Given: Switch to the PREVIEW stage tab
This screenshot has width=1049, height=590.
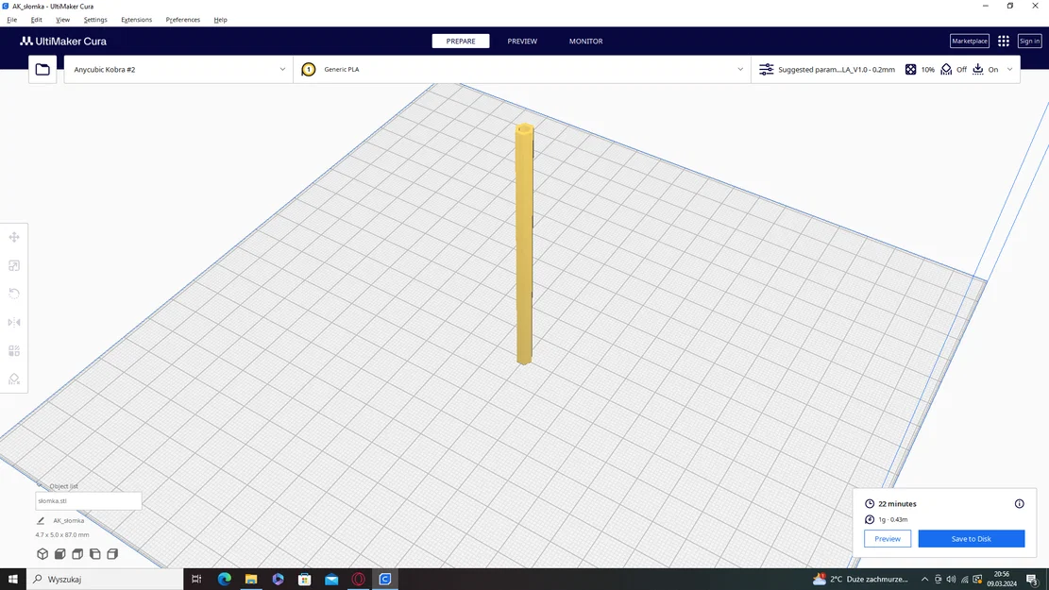Looking at the screenshot, I should 522,41.
